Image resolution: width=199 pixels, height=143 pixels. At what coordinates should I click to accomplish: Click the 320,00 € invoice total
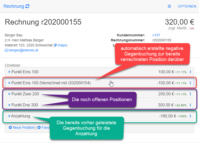pos(179,22)
